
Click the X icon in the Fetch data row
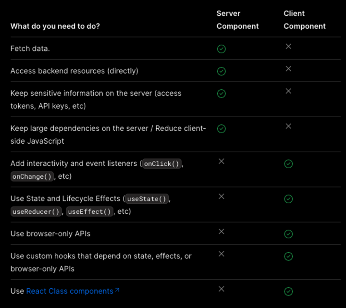pyautogui.click(x=288, y=46)
